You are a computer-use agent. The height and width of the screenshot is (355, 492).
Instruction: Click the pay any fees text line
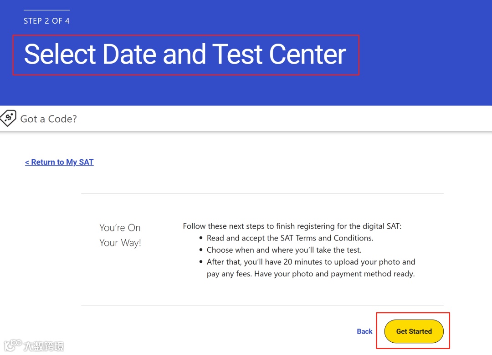click(x=311, y=274)
